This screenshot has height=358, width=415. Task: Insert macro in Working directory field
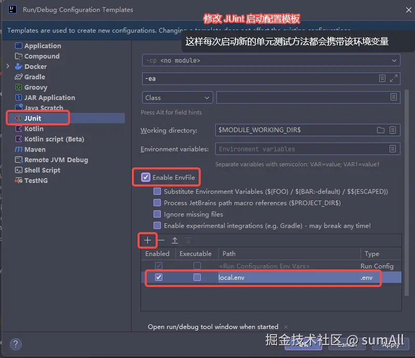click(x=393, y=130)
